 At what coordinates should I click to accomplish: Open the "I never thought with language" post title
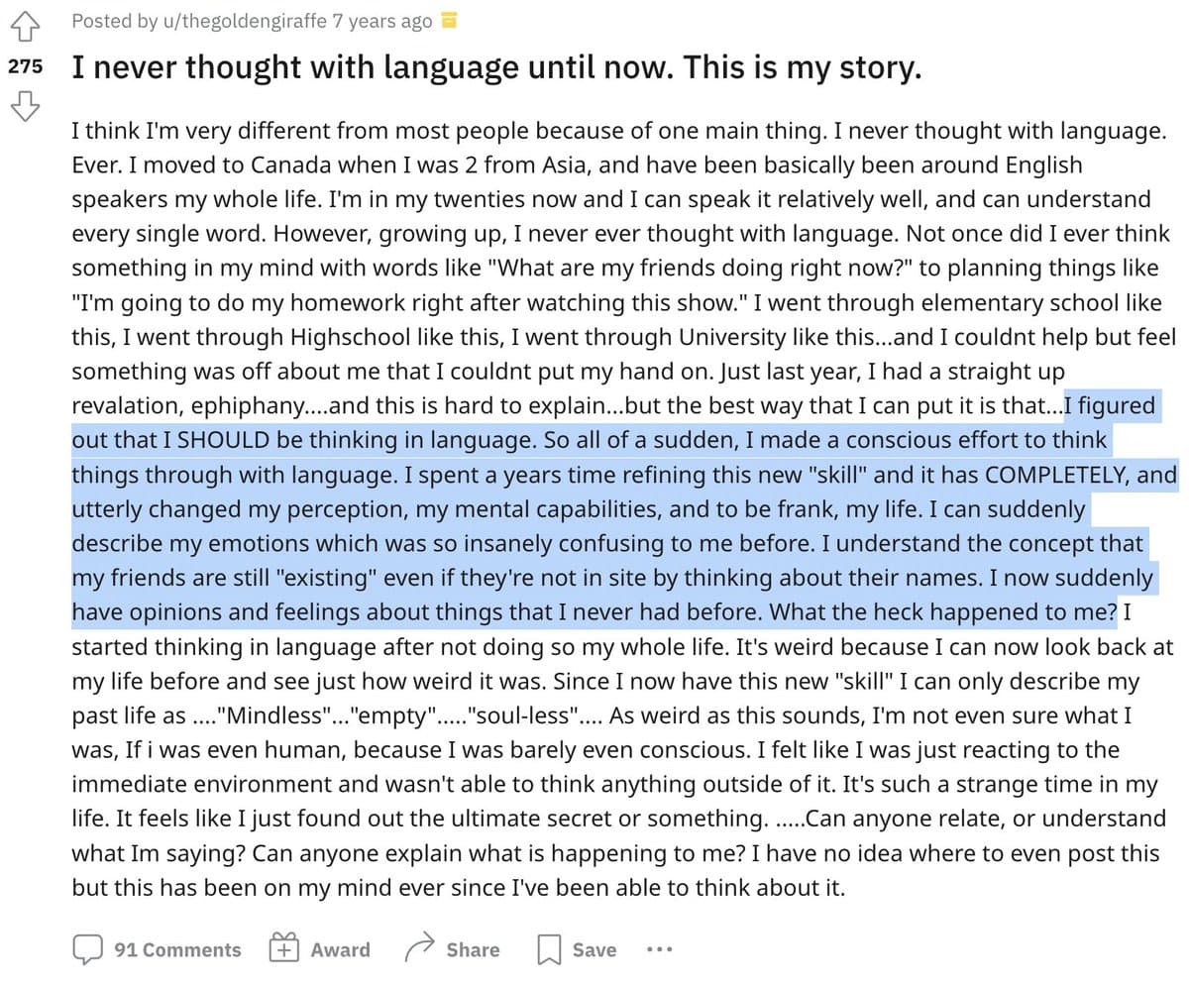point(496,67)
